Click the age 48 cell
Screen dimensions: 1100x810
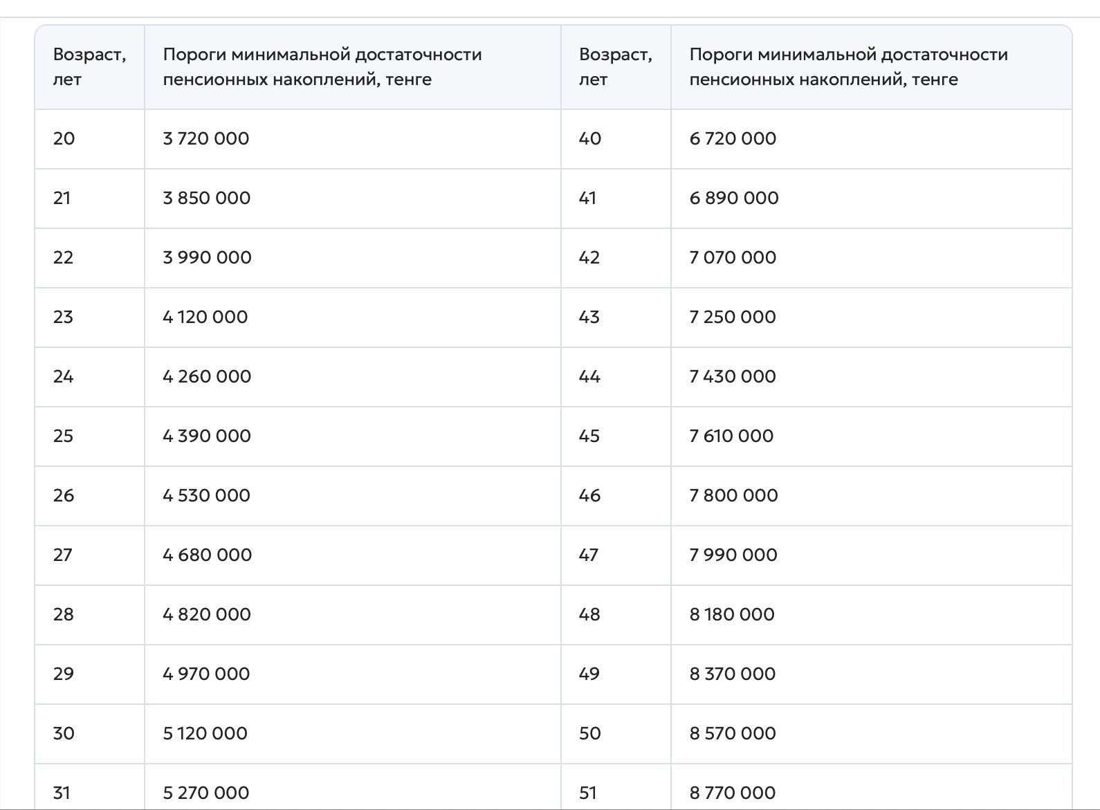pyautogui.click(x=589, y=614)
